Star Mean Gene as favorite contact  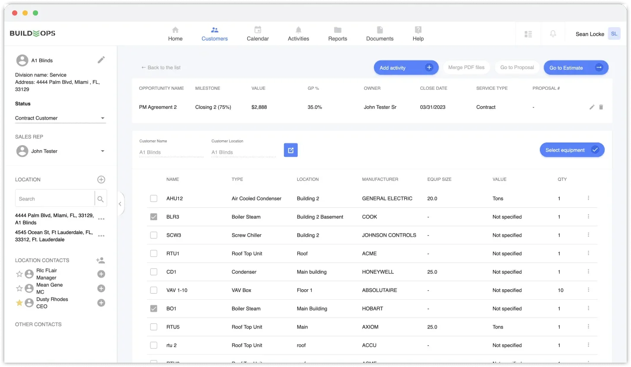pos(19,288)
